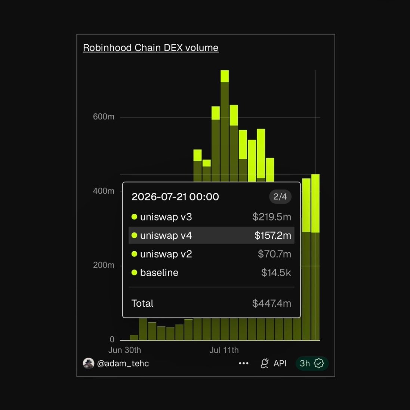Click the 200m y-axis label

pyautogui.click(x=104, y=265)
